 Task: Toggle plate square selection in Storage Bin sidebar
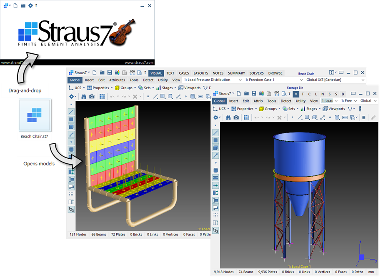(x=215, y=140)
